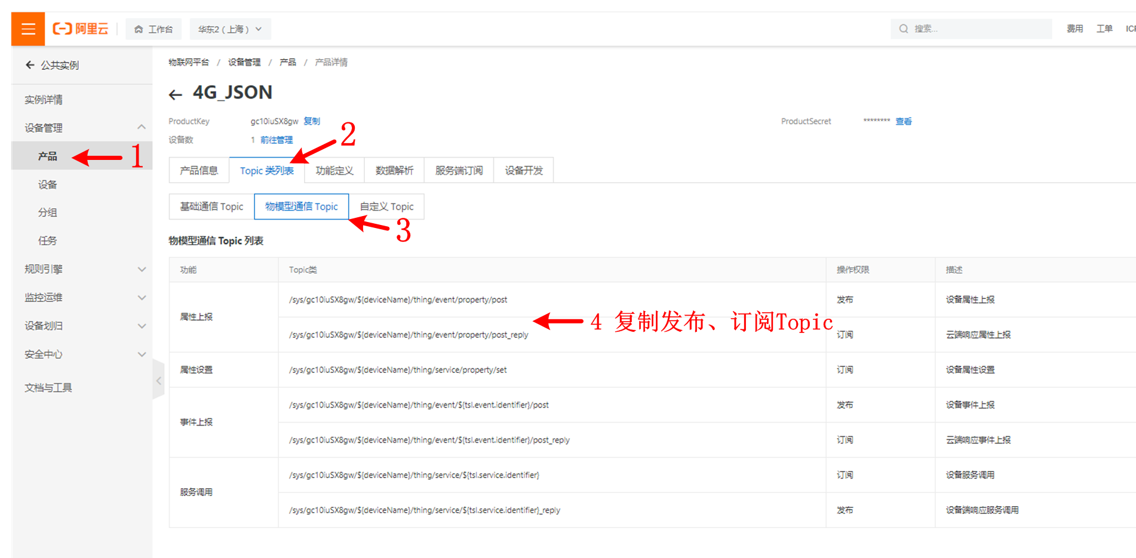1136x558 pixels.
Task: Expand the 安全中心 section
Action: point(142,354)
